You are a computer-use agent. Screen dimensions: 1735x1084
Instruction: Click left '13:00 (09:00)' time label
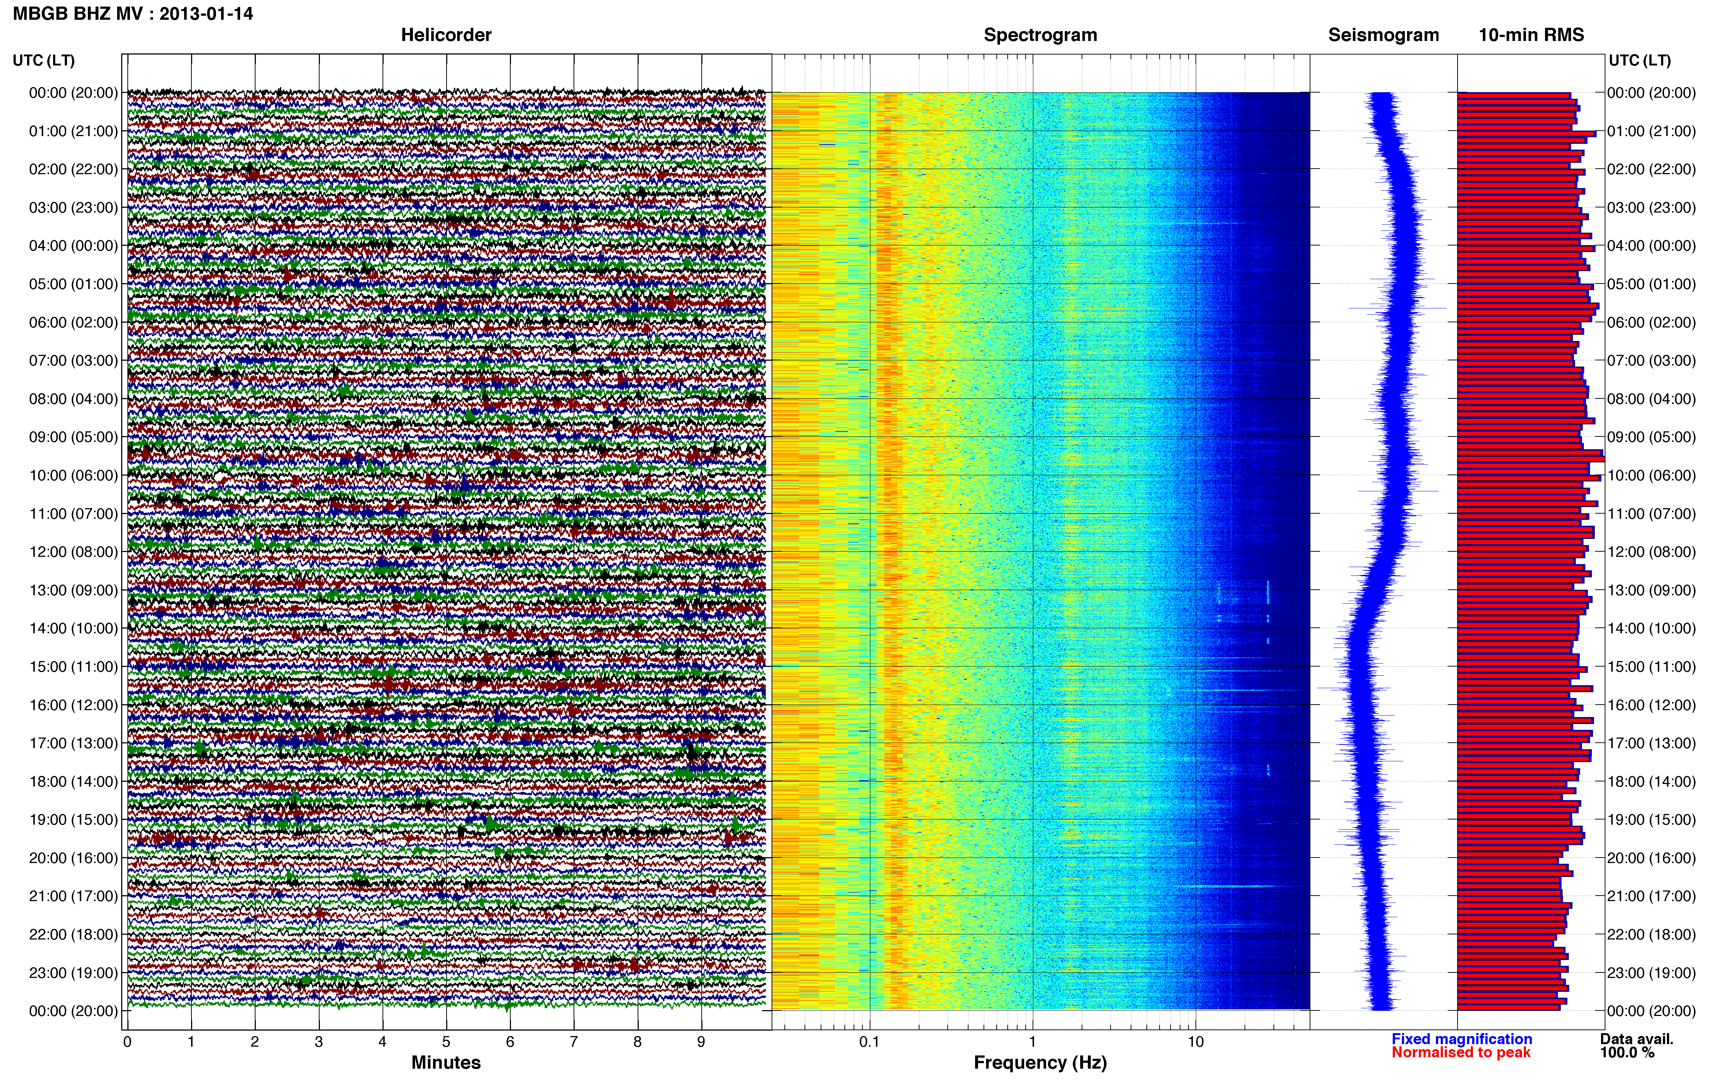click(x=73, y=590)
